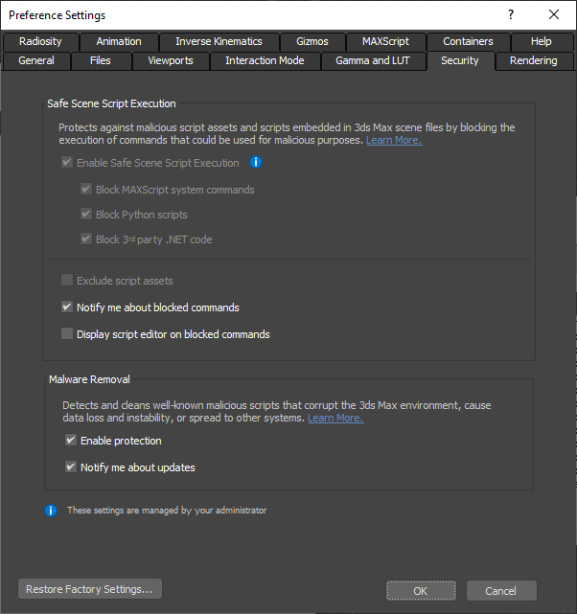
Task: Open the Gamma and LUT tab
Action: pyautogui.click(x=374, y=60)
